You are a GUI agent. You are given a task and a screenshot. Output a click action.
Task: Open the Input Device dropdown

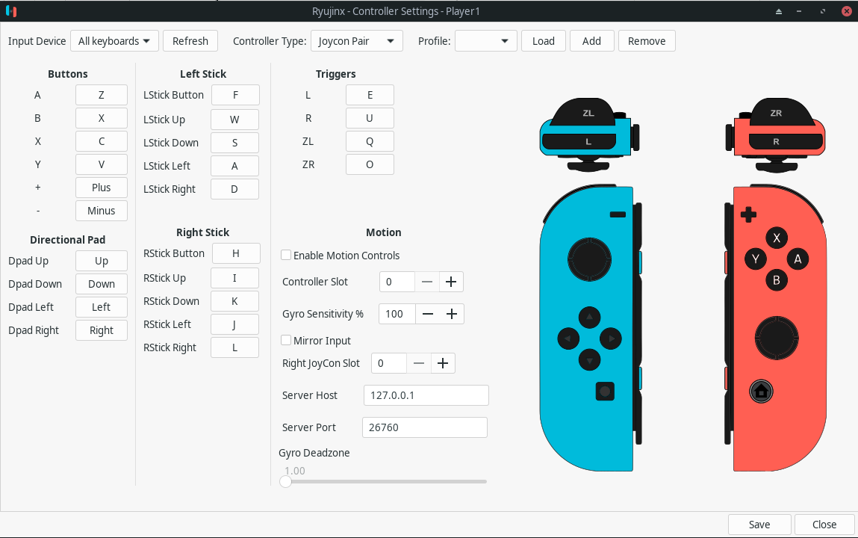(x=114, y=41)
